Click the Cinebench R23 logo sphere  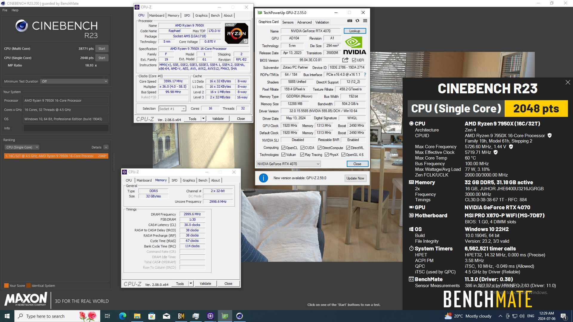[22, 26]
